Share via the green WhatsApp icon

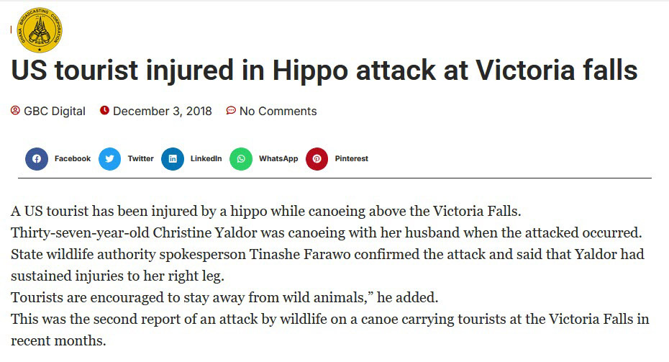241,159
